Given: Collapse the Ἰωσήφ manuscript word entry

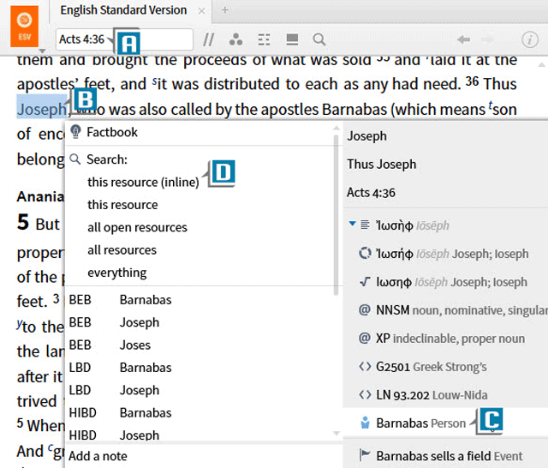Looking at the screenshot, I should click(353, 225).
